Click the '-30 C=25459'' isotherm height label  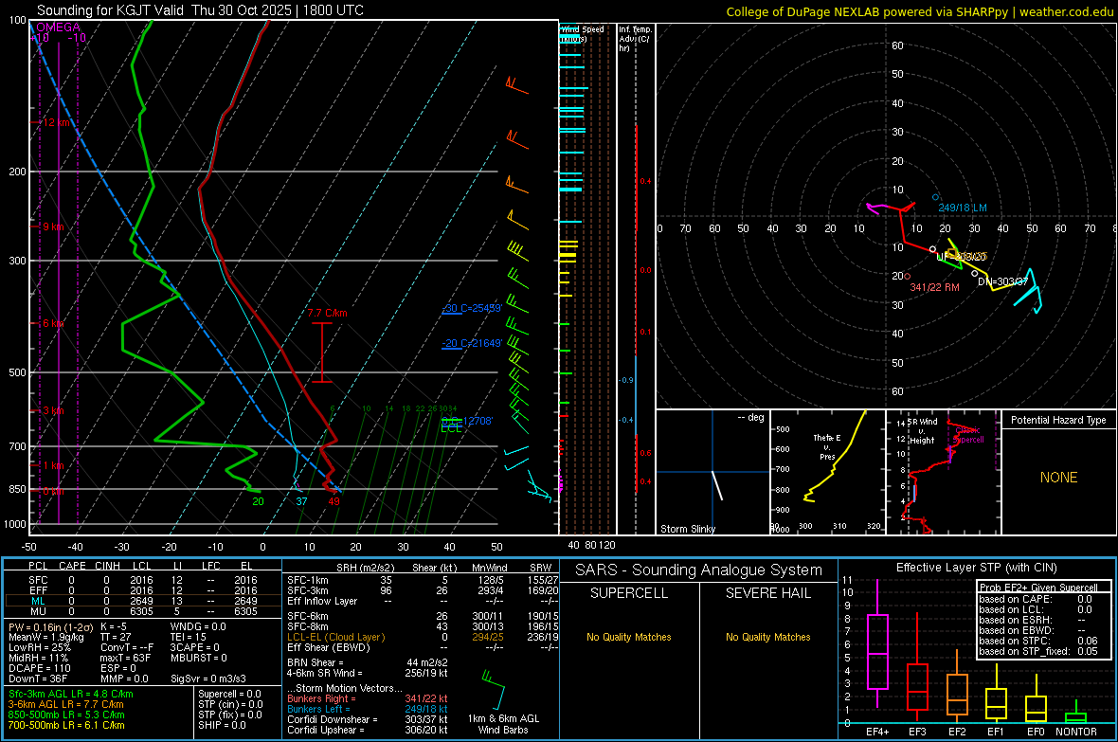[x=472, y=308]
